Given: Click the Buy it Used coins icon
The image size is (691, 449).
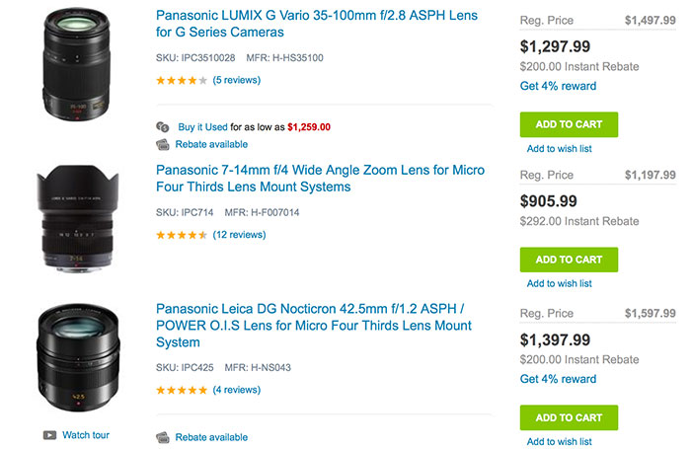Looking at the screenshot, I should pyautogui.click(x=163, y=127).
